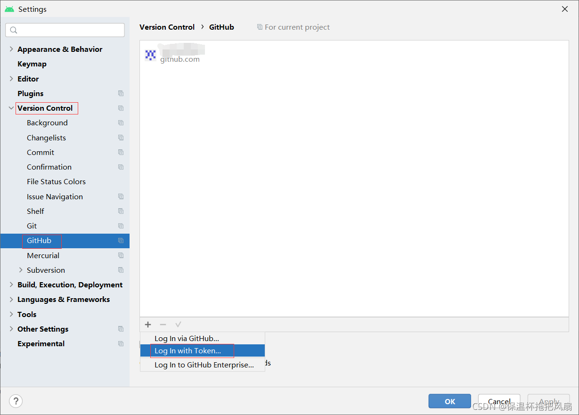
Task: Select Shelf settings page
Action: [35, 211]
